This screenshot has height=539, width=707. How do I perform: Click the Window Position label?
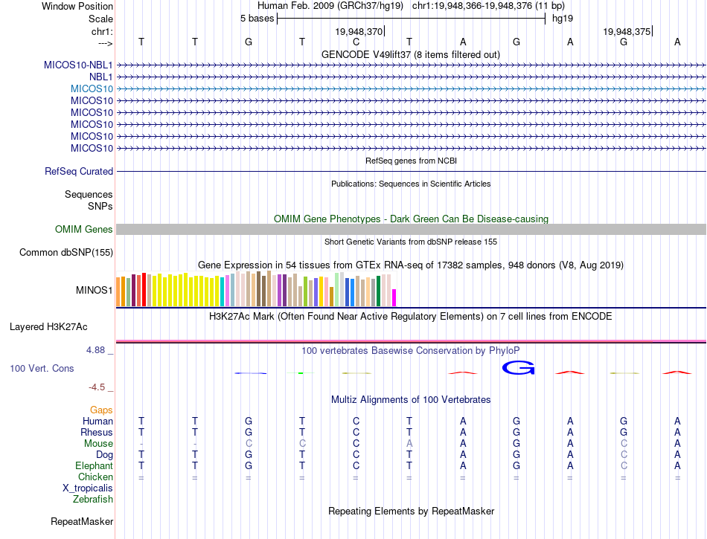pyautogui.click(x=77, y=6)
